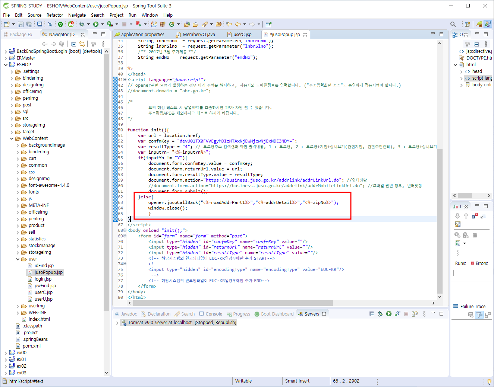This screenshot has height=387, width=494.
Task: Close the jusoPopup.jsp editor tab
Action: click(305, 35)
